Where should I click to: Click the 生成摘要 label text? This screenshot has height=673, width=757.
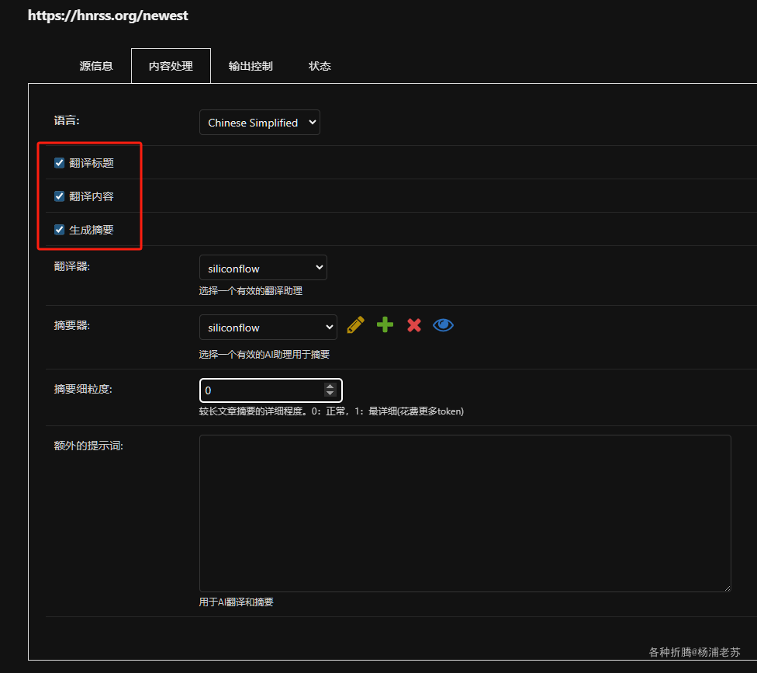(92, 230)
